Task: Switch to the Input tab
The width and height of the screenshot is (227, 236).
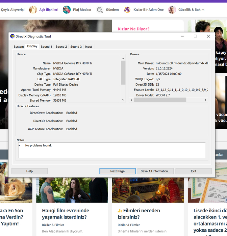Action: pos(88,47)
